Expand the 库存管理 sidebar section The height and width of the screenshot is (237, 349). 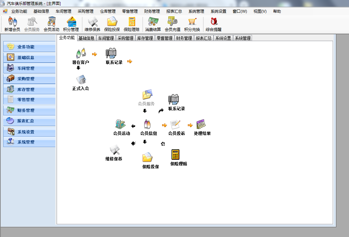[29, 89]
